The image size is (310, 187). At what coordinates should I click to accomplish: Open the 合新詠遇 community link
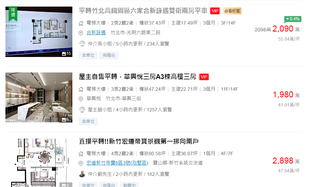click(96, 33)
